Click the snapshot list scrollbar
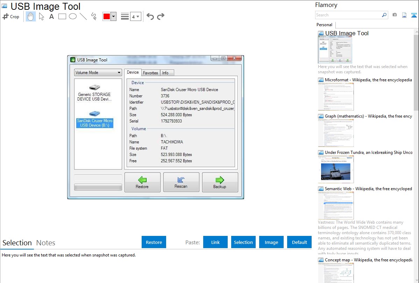This screenshot has height=283, width=419. click(416, 72)
